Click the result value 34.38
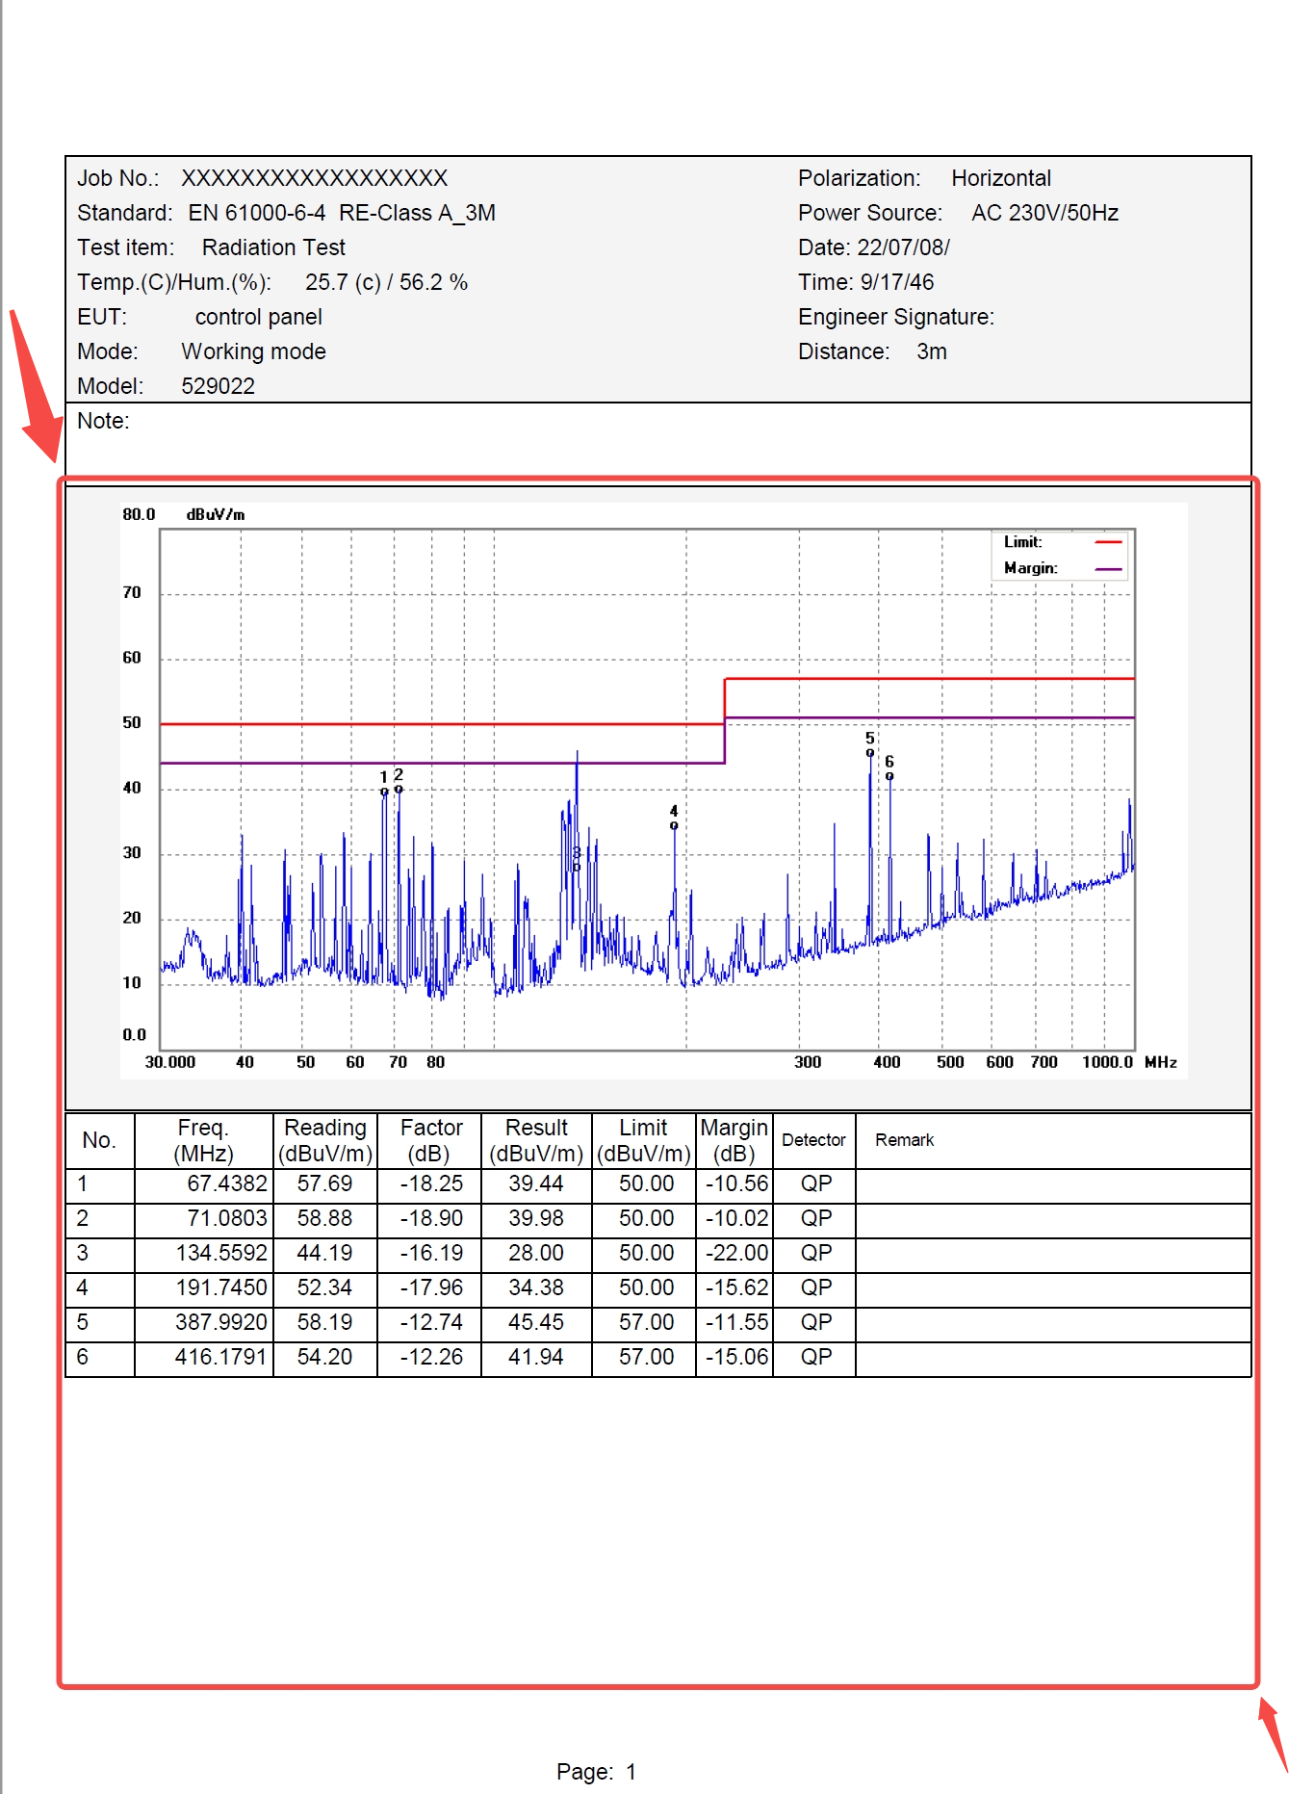Image resolution: width=1314 pixels, height=1794 pixels. pos(536,1287)
